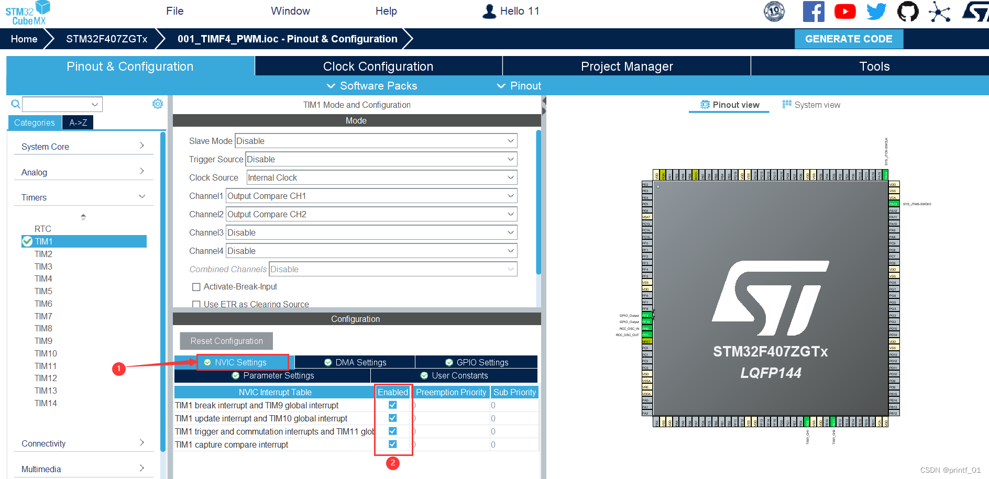Click the ST logo icon at top right
This screenshot has width=989, height=479.
pos(975,12)
